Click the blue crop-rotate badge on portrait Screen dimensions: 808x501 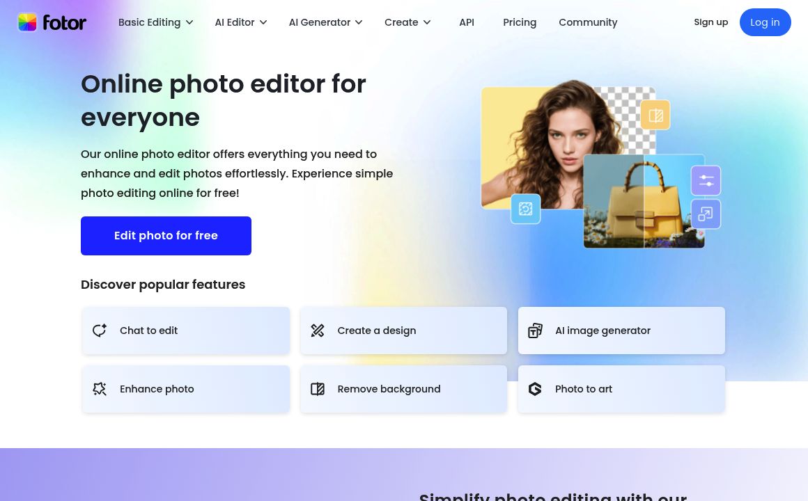tap(526, 209)
